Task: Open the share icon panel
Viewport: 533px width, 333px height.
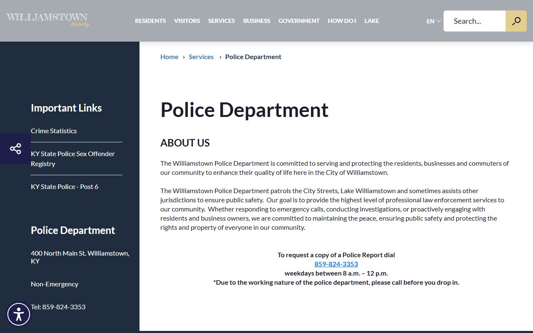Action: click(15, 149)
